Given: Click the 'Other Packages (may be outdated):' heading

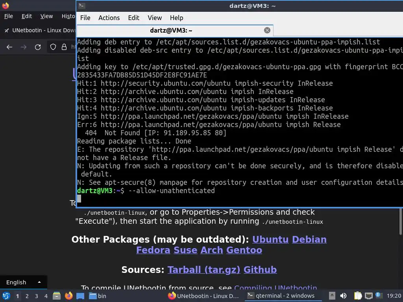Looking at the screenshot, I should pyautogui.click(x=160, y=239).
